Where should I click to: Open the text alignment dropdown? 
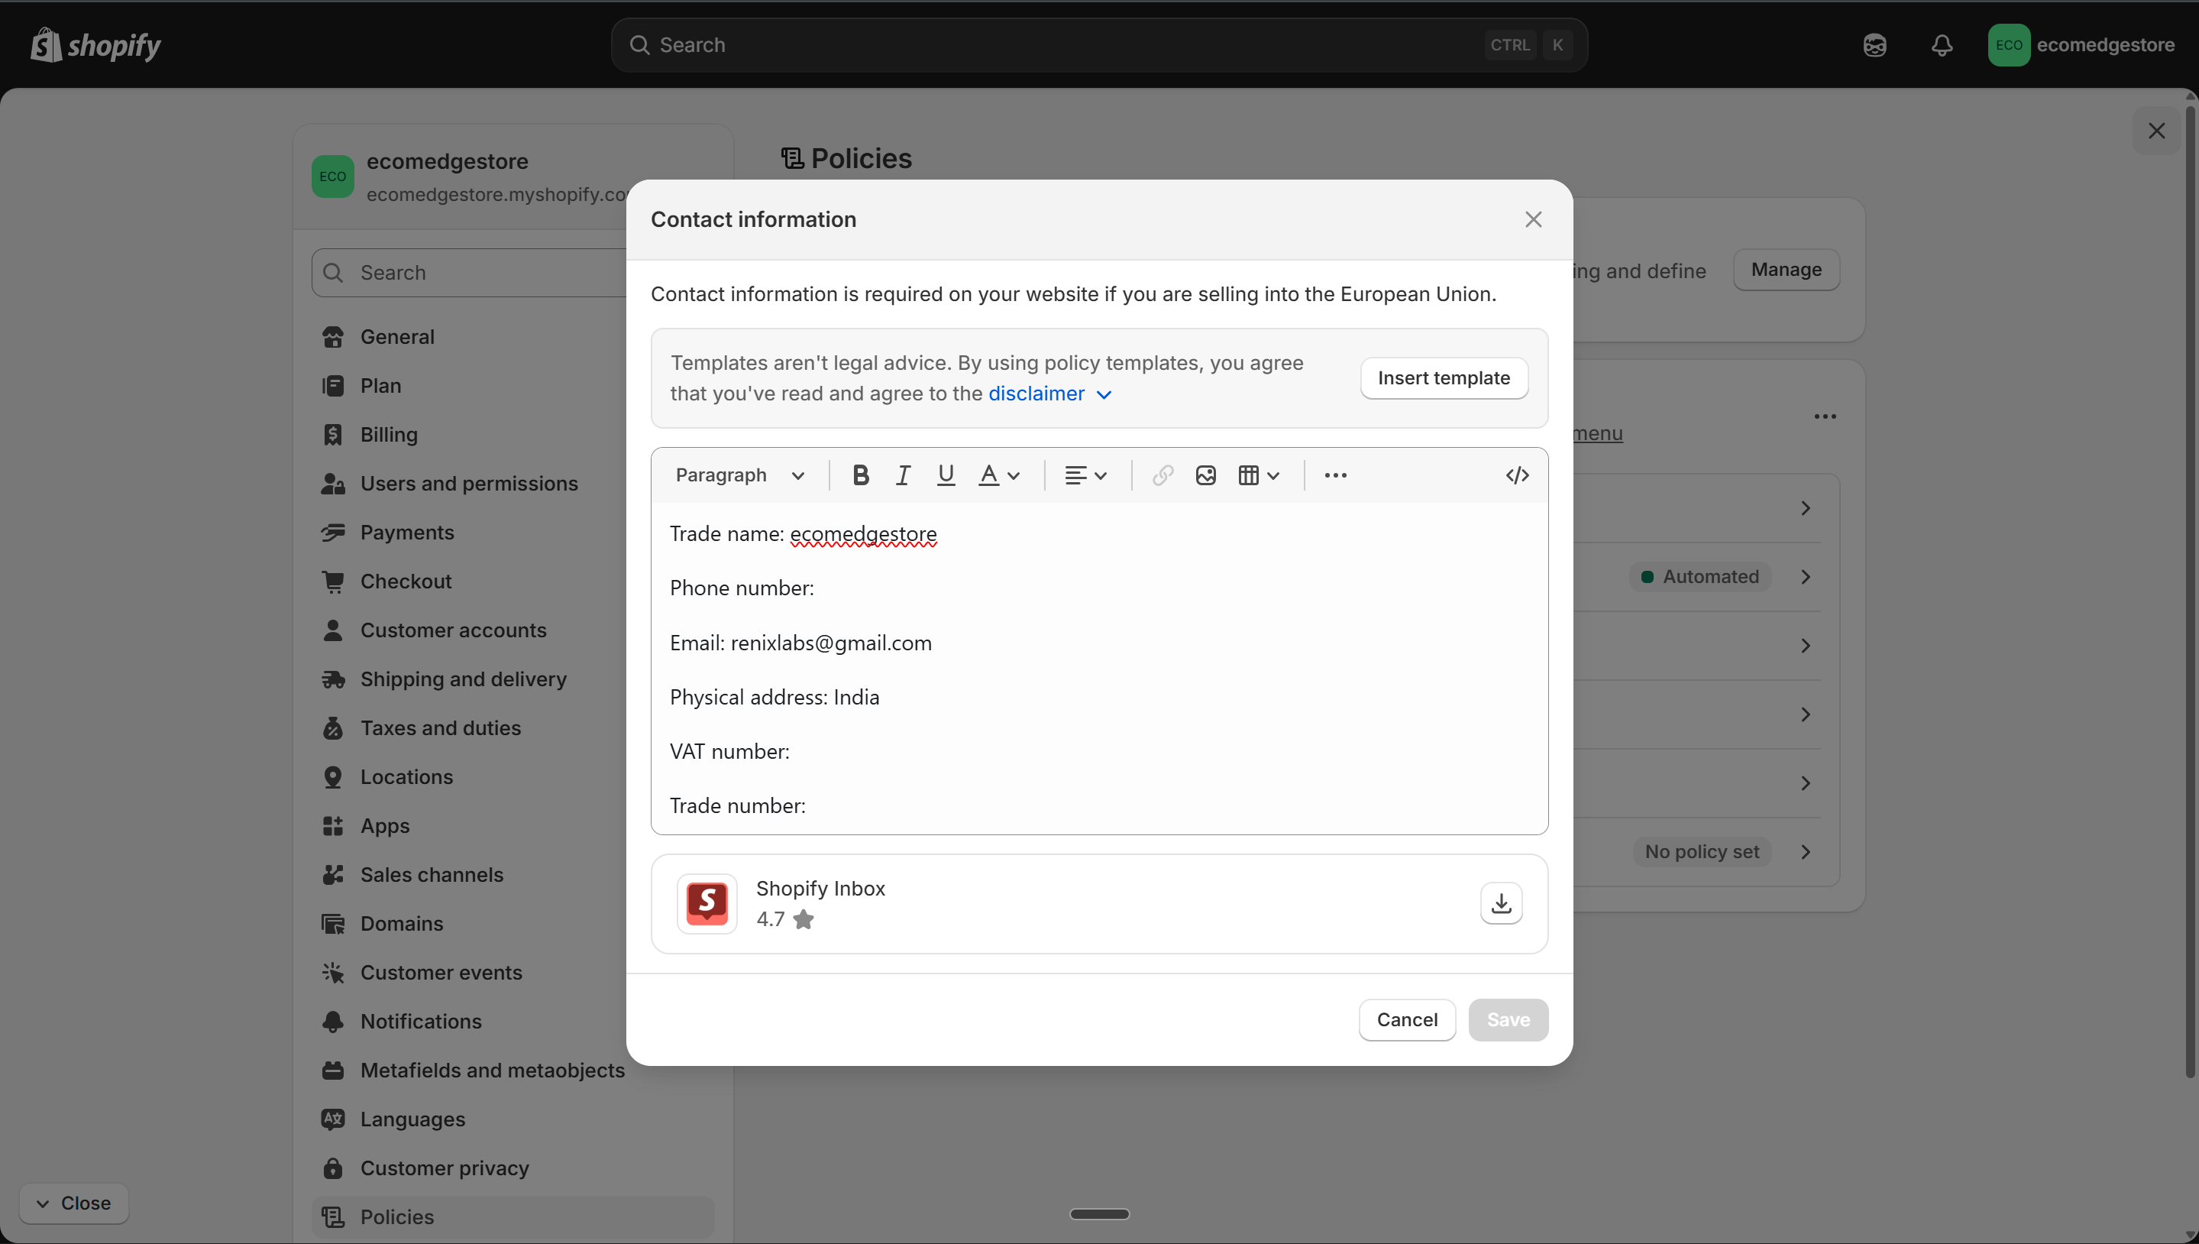(1085, 475)
